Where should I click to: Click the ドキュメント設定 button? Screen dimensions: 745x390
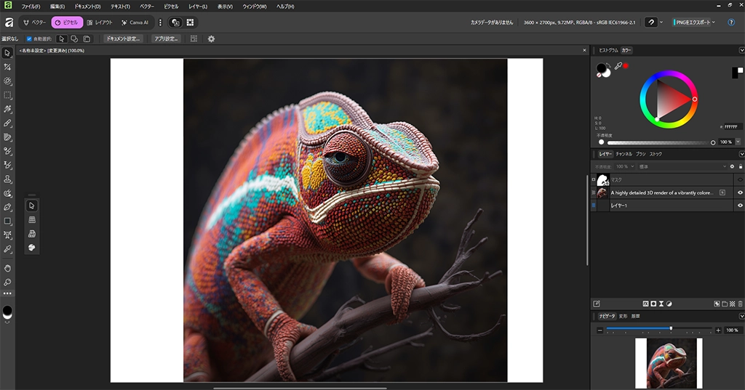click(123, 38)
